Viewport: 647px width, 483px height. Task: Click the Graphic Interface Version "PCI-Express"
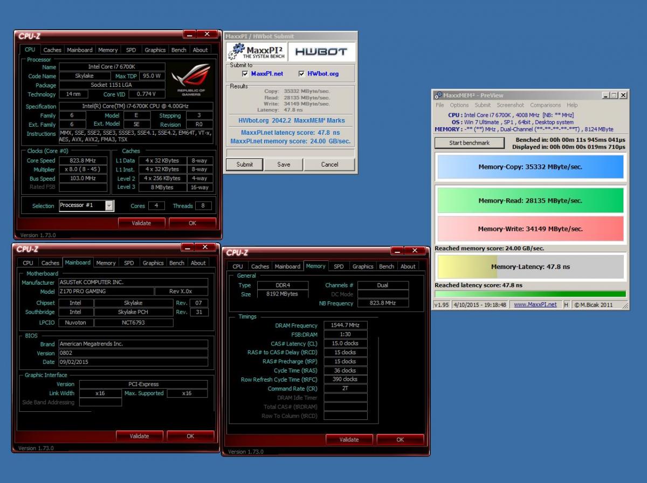click(143, 384)
